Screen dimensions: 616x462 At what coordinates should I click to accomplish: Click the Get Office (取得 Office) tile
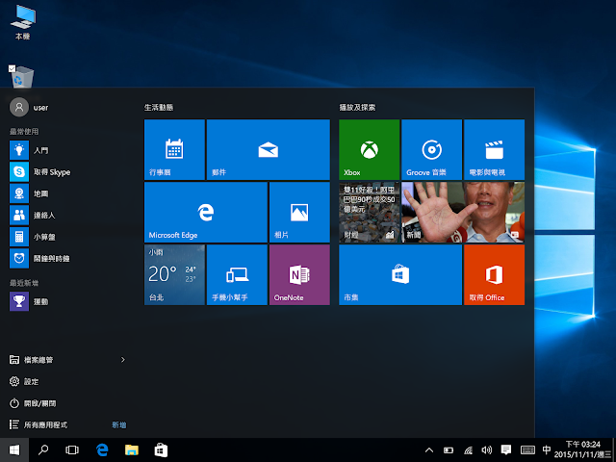click(x=494, y=274)
